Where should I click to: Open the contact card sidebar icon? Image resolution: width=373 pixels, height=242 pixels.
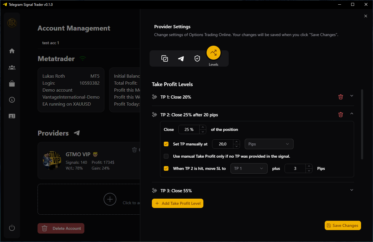tap(12, 116)
